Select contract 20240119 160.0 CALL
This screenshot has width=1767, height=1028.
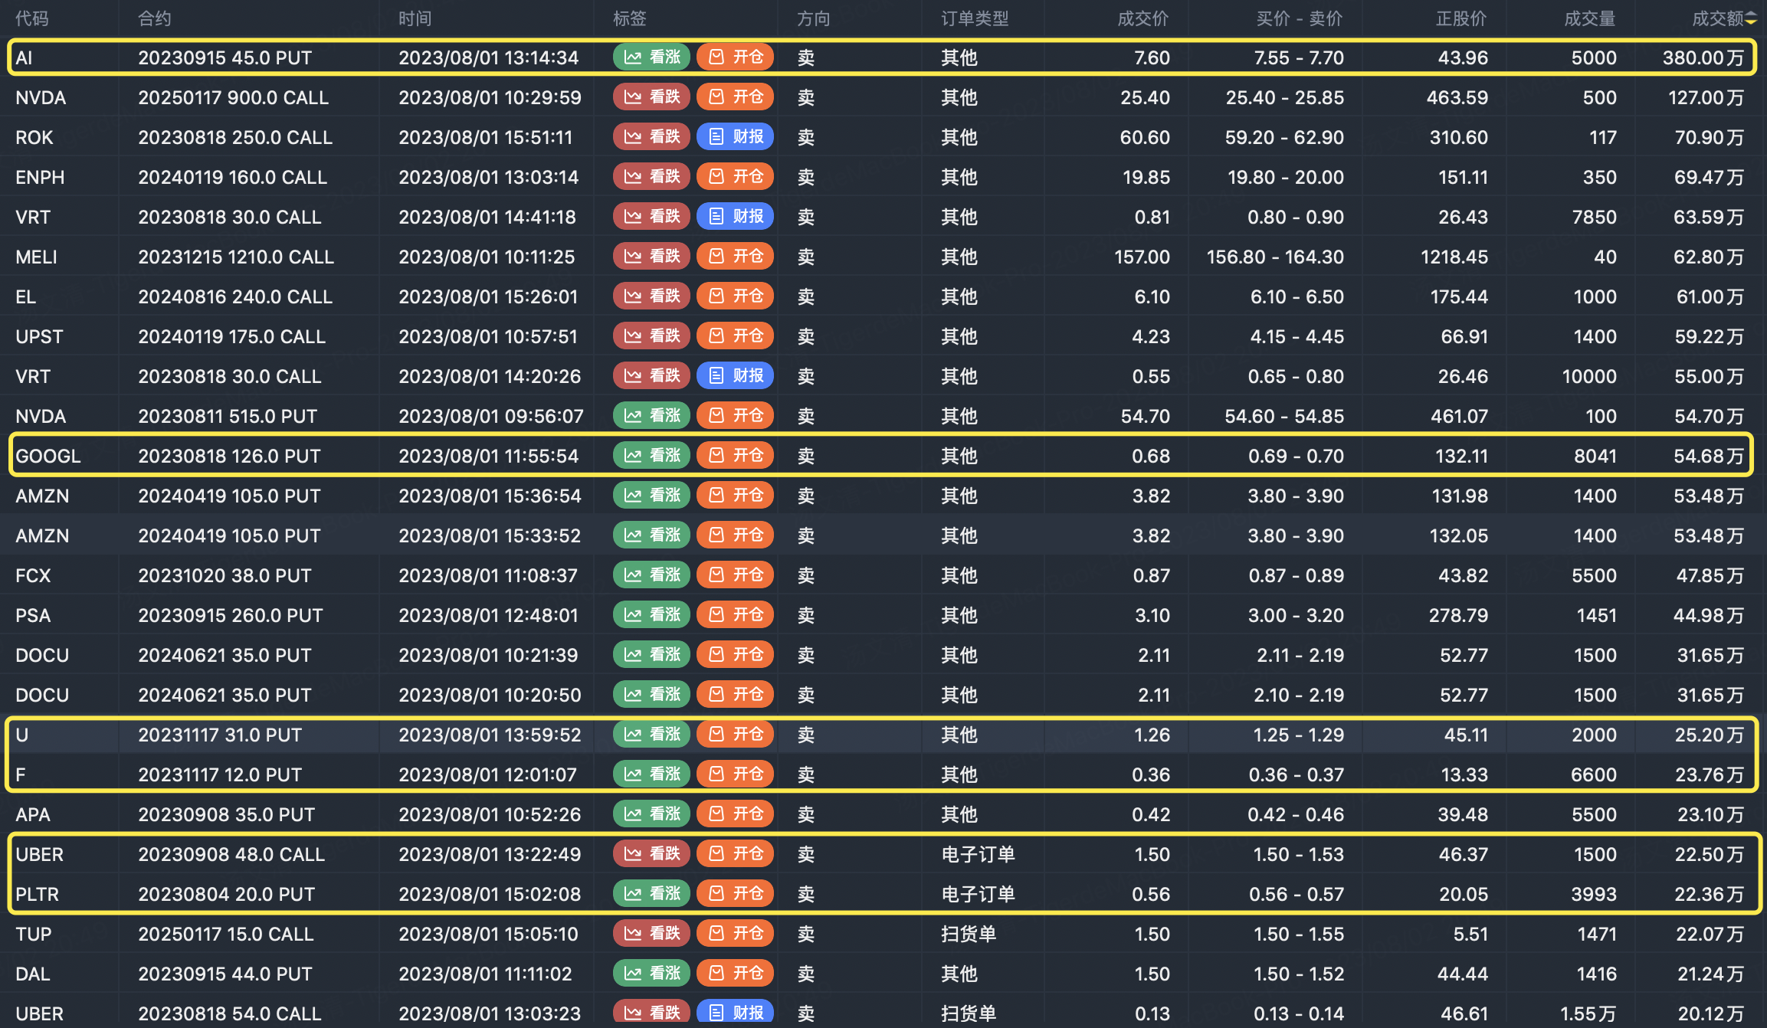[x=233, y=177]
